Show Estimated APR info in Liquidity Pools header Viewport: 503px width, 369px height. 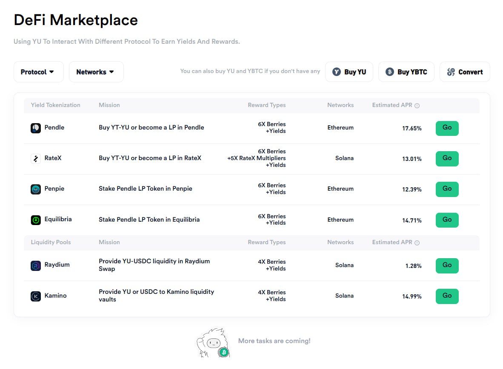(417, 242)
